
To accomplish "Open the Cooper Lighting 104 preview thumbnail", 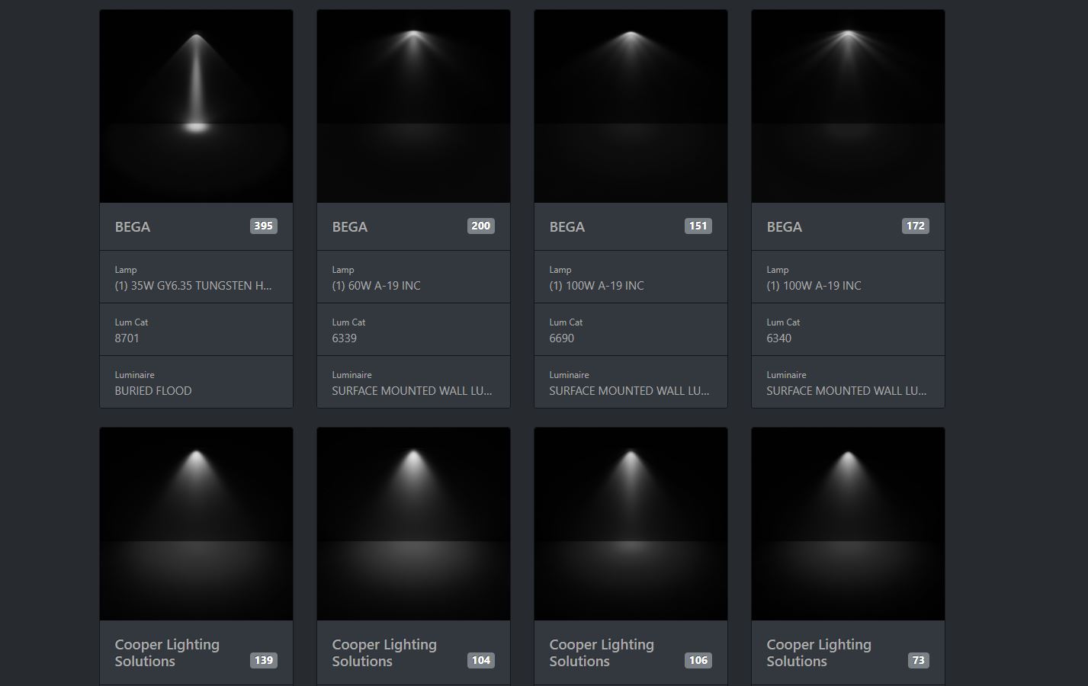I will [x=413, y=524].
